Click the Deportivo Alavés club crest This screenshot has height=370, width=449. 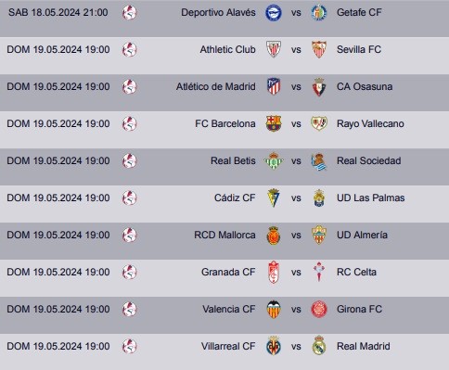pos(274,13)
